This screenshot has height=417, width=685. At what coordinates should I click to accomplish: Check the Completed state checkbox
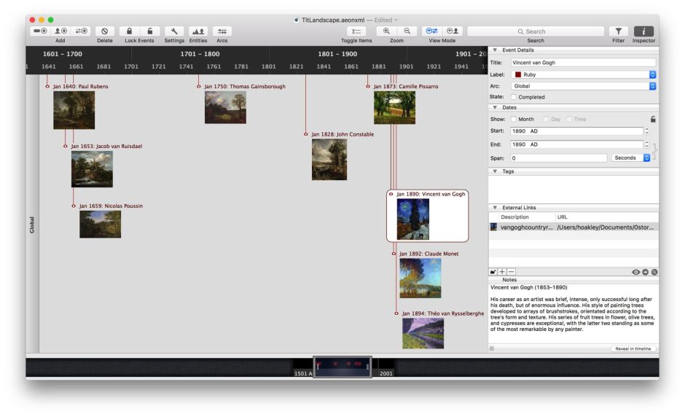point(514,97)
